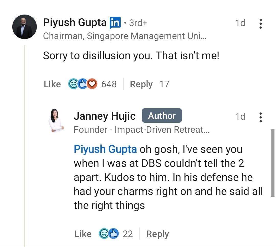Open the Piyush Gupta name link
The image size is (276, 247).
pos(75,23)
